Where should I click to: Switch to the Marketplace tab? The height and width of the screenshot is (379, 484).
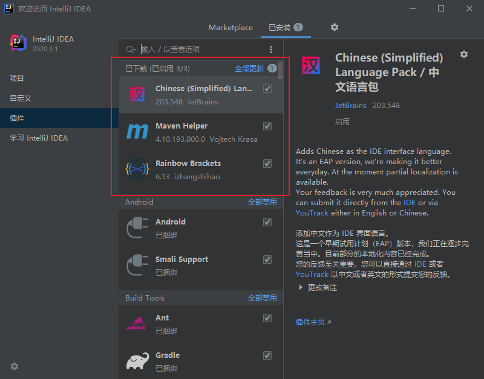tap(231, 28)
